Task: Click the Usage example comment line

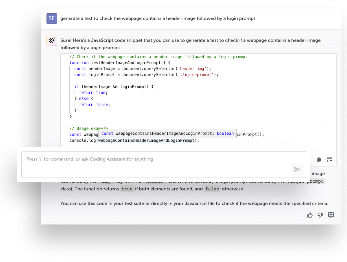Action: pyautogui.click(x=88, y=128)
